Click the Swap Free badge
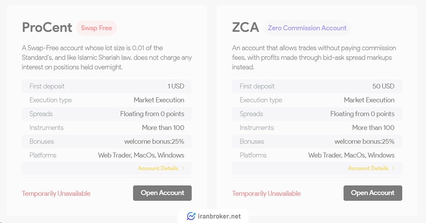 (97, 28)
